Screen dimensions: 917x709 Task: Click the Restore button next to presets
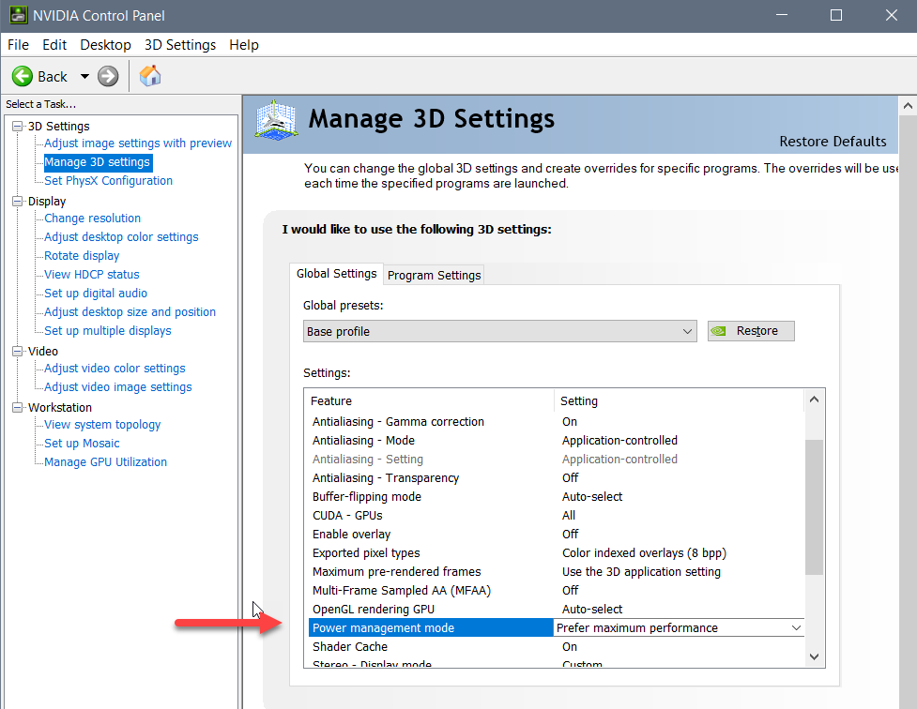click(751, 331)
